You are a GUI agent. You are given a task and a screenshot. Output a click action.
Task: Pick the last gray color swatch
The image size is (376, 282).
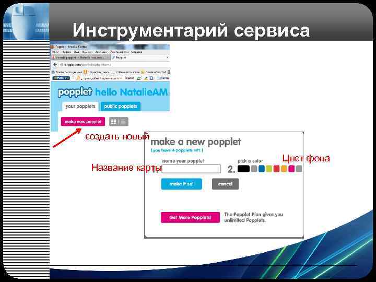pyautogui.click(x=299, y=169)
